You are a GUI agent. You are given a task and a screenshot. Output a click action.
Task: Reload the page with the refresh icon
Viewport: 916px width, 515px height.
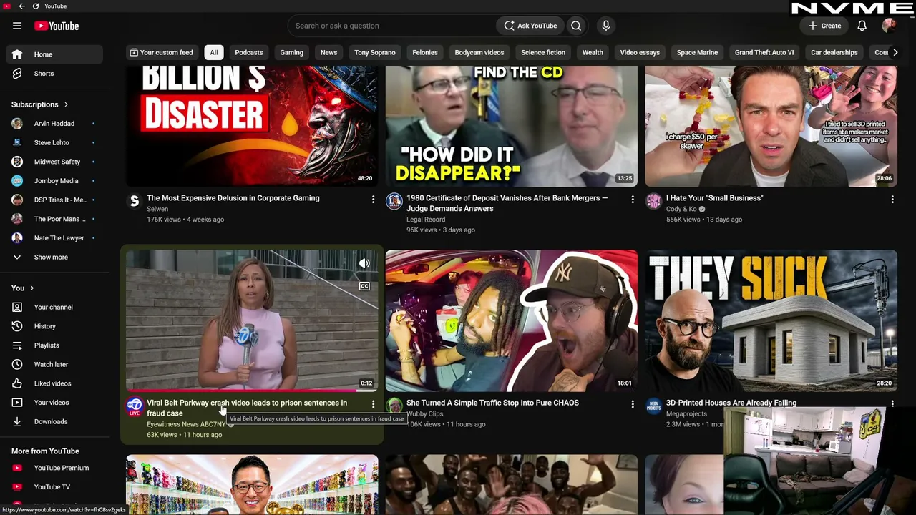coord(36,6)
